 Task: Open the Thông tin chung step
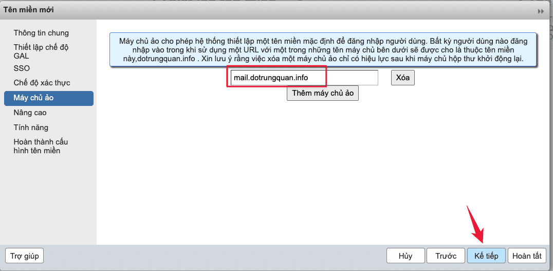coord(41,33)
